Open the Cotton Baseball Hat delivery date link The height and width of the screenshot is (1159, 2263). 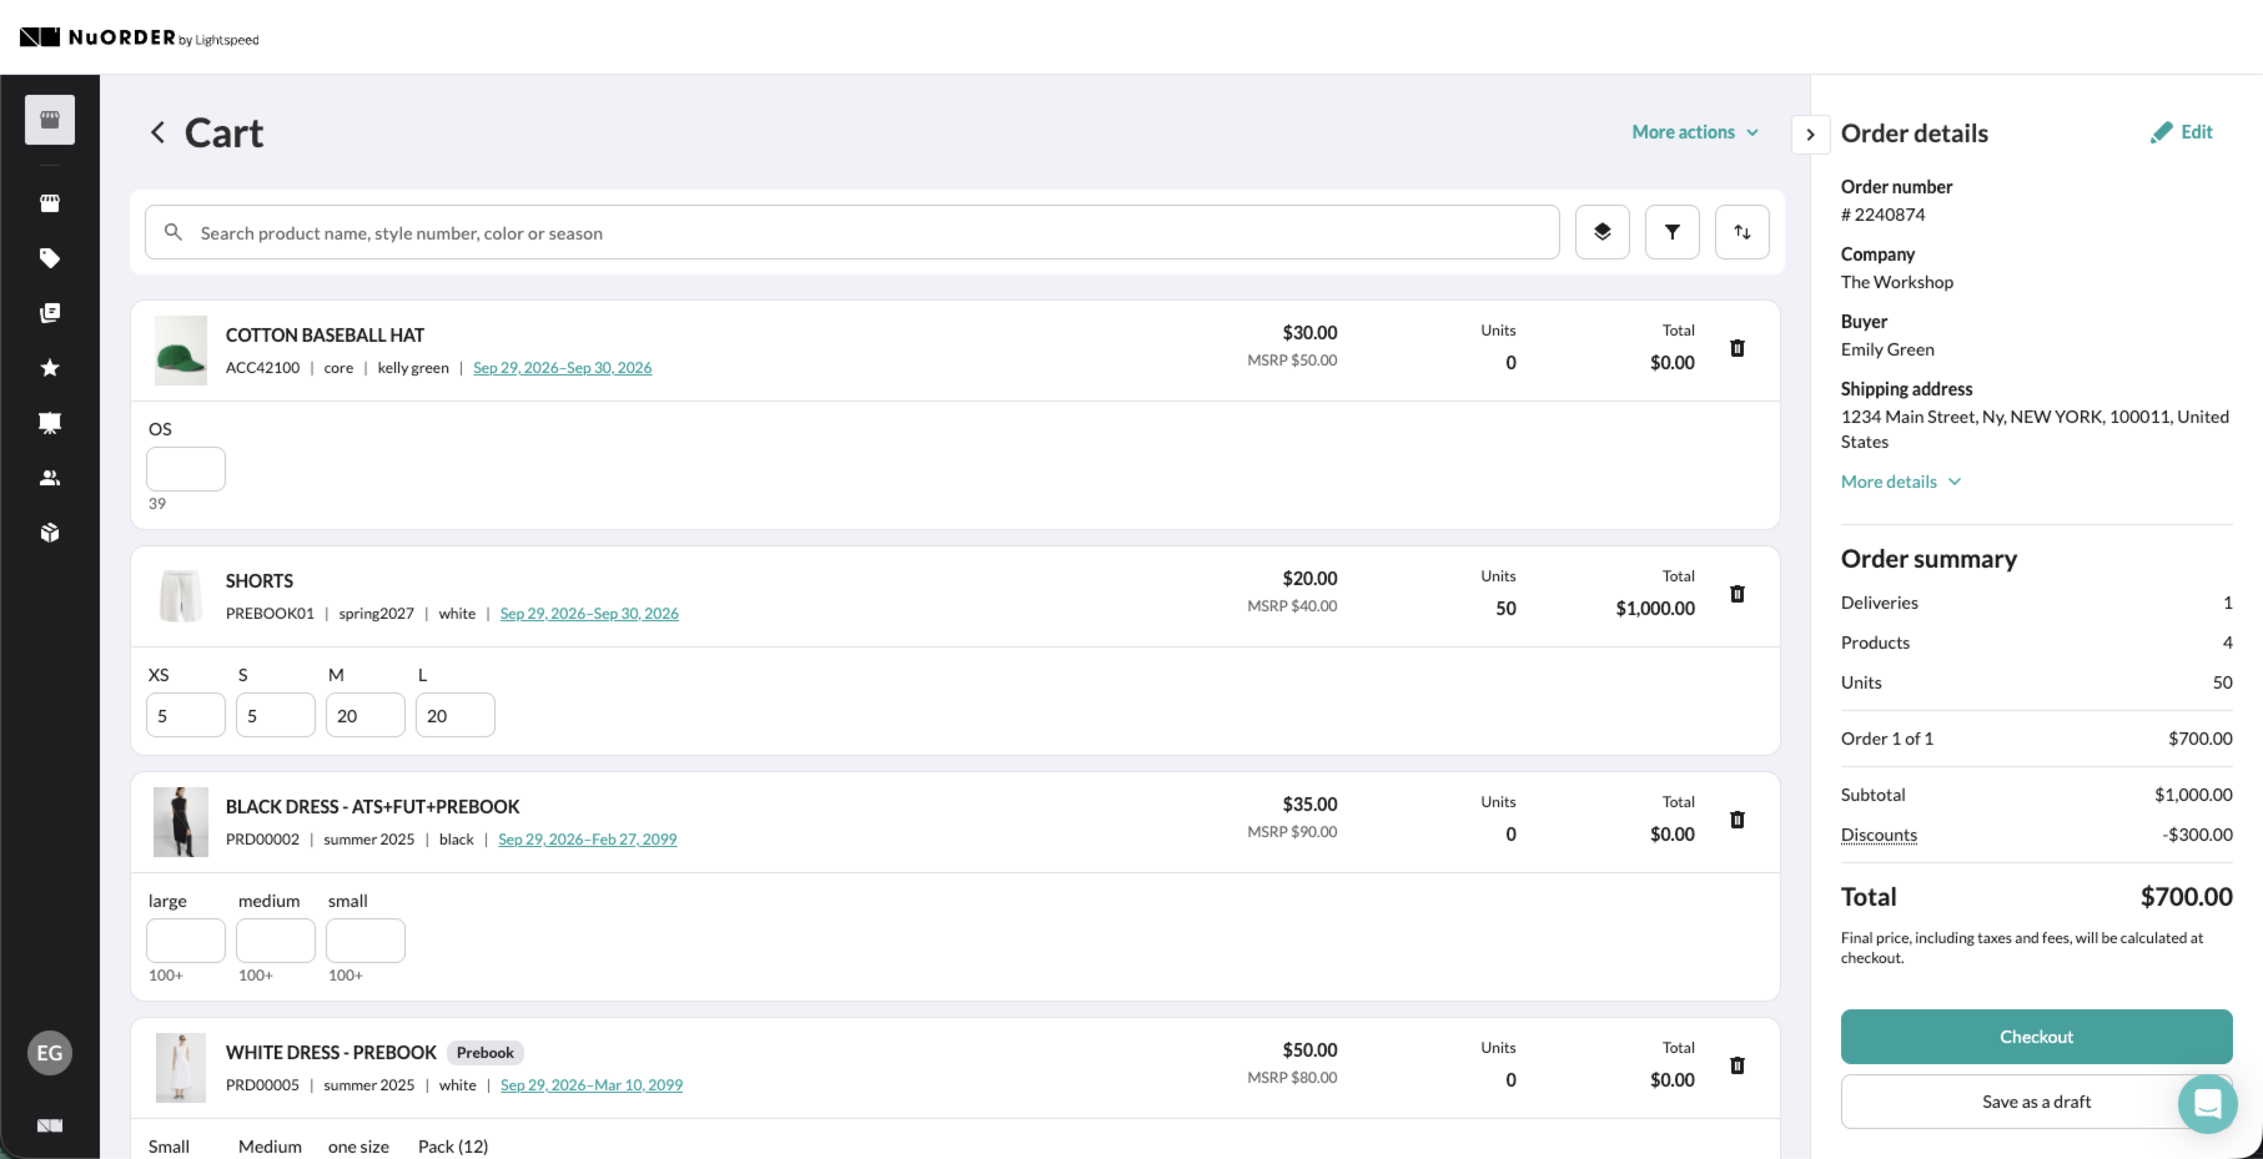coord(562,367)
